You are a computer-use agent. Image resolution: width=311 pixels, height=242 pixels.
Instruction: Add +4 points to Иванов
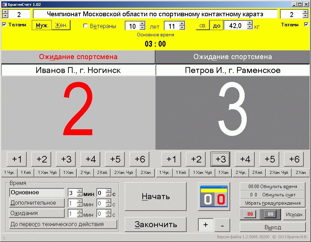(x=90, y=159)
